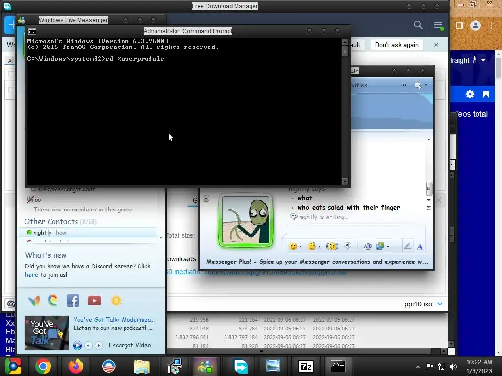Open 7-Zip from the taskbar
This screenshot has width=502, height=376.
305,366
